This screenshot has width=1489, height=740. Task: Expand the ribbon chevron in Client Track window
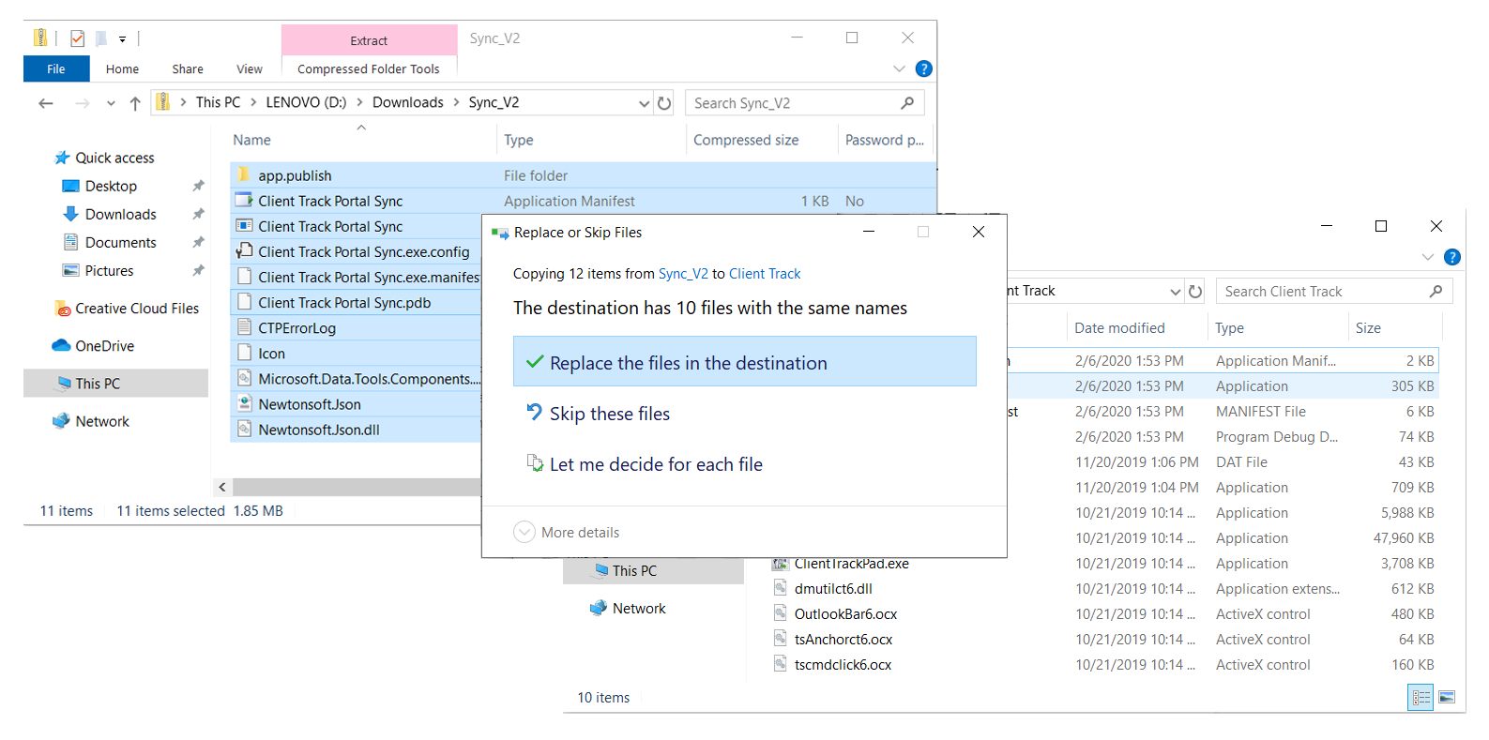[1427, 257]
